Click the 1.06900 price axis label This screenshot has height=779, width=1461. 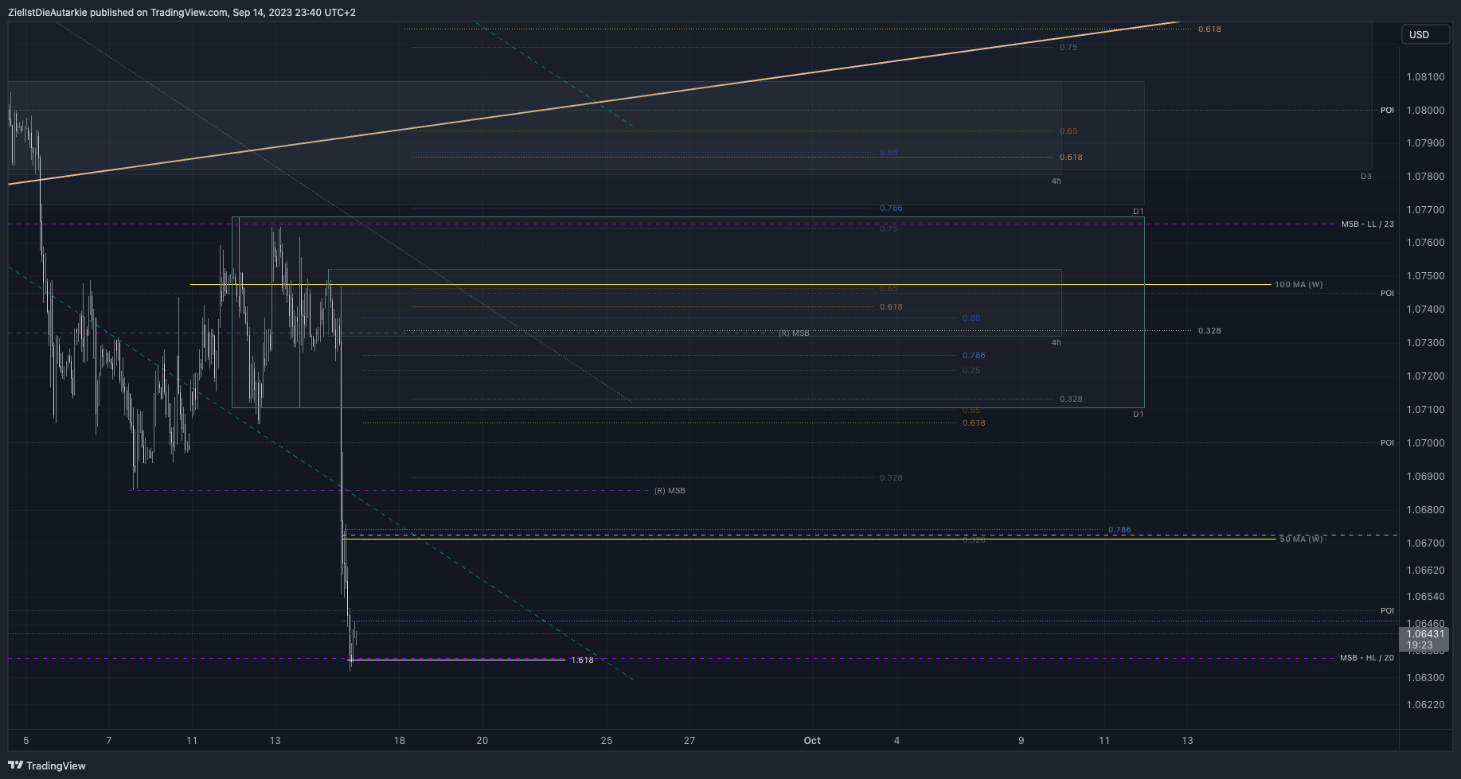(x=1425, y=477)
